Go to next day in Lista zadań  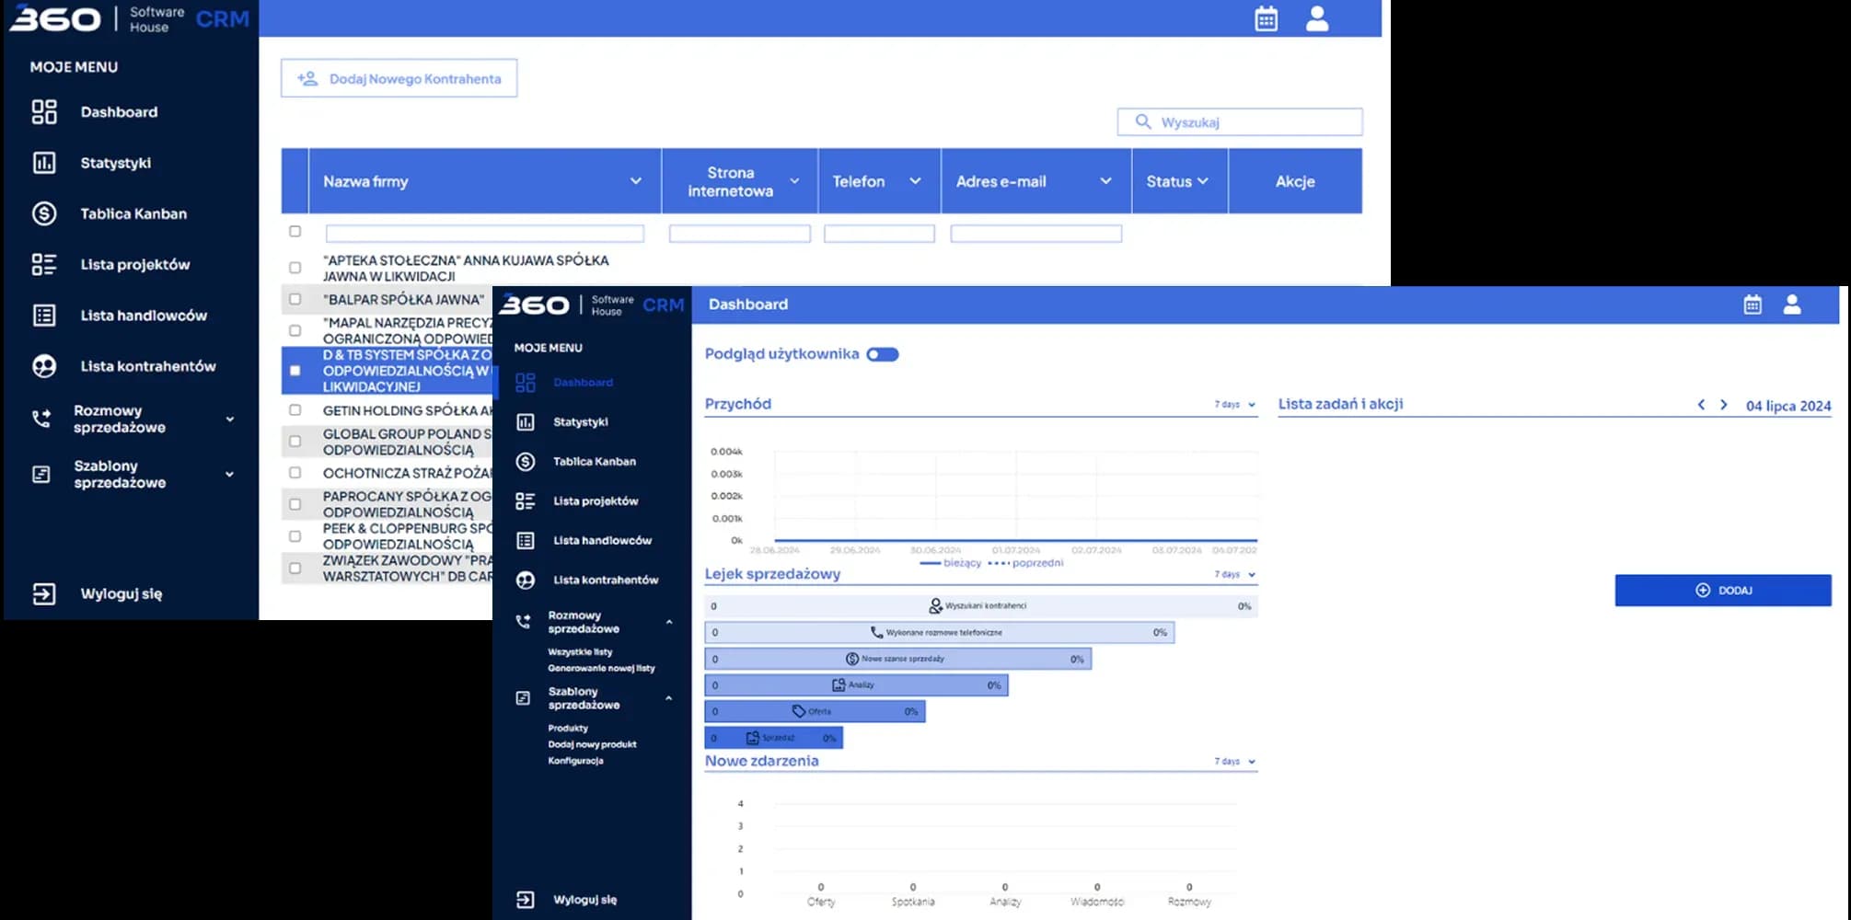[1724, 405]
